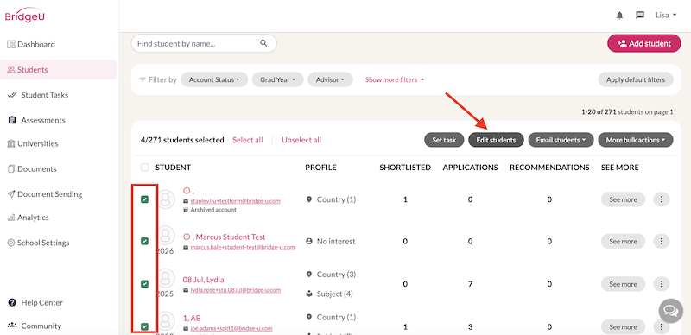The height and width of the screenshot is (335, 691).
Task: Click See more for 08 Jul, Lydia
Action: pyautogui.click(x=623, y=284)
